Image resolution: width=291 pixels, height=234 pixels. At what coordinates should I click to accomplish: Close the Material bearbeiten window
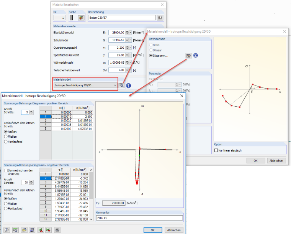(x=162, y=5)
